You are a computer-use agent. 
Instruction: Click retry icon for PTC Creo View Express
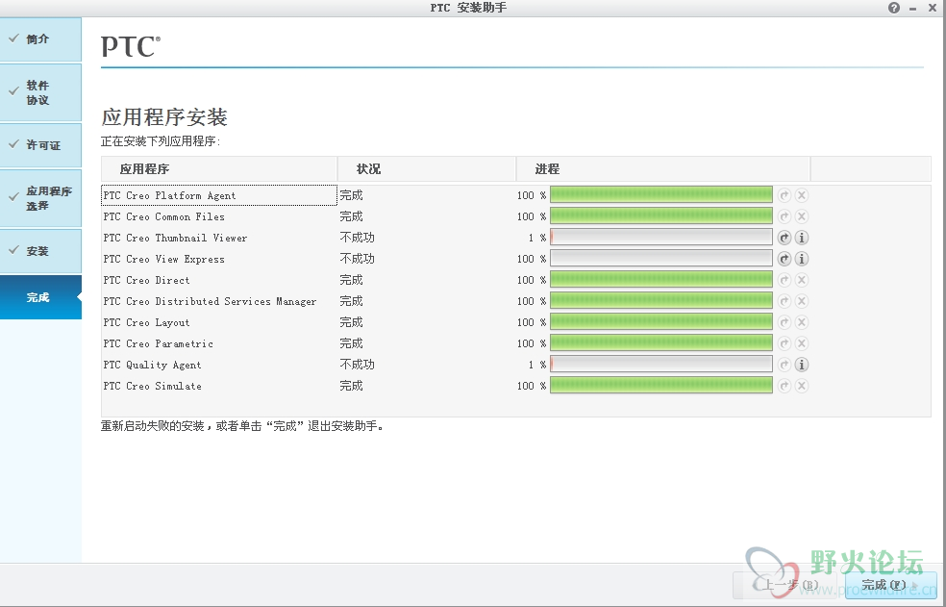(784, 259)
